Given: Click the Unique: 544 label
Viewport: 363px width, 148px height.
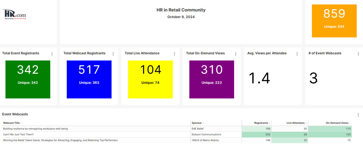Looking at the screenshot, I should pyautogui.click(x=334, y=27).
